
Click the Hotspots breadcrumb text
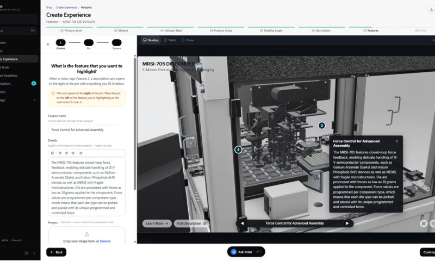86,8
